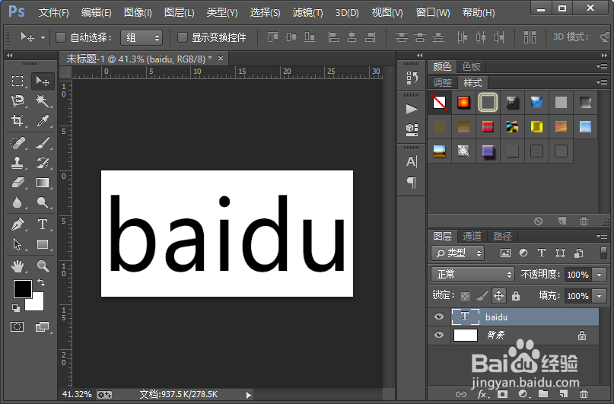Viewport: 614px width, 404px height.
Task: Open the Layers panel flyout menu
Action: (602, 237)
